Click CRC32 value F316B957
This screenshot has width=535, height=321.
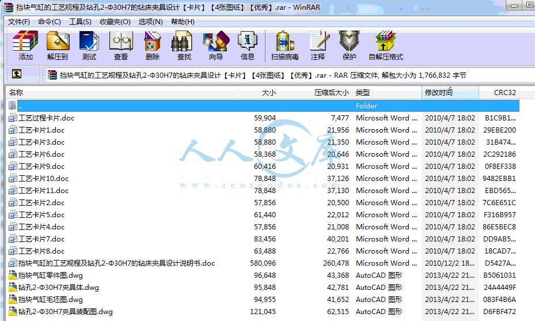[500, 215]
